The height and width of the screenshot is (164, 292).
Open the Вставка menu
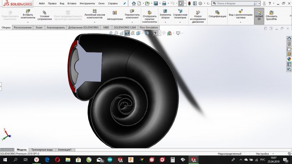[x=72, y=3]
